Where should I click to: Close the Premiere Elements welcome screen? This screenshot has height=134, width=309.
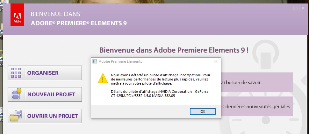tap(303, 8)
